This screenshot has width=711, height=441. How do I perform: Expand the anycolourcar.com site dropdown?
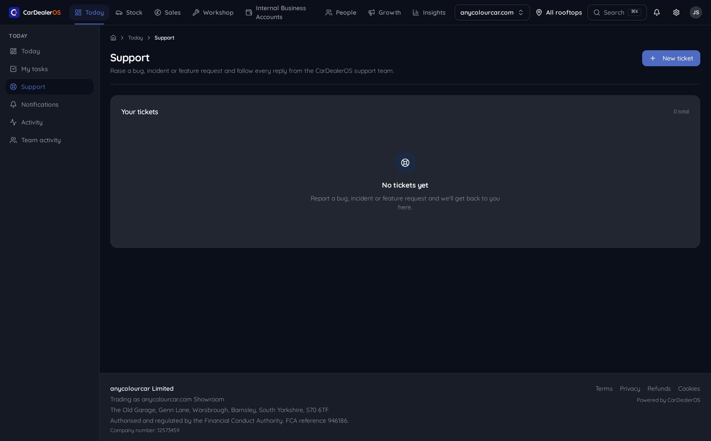pos(492,12)
